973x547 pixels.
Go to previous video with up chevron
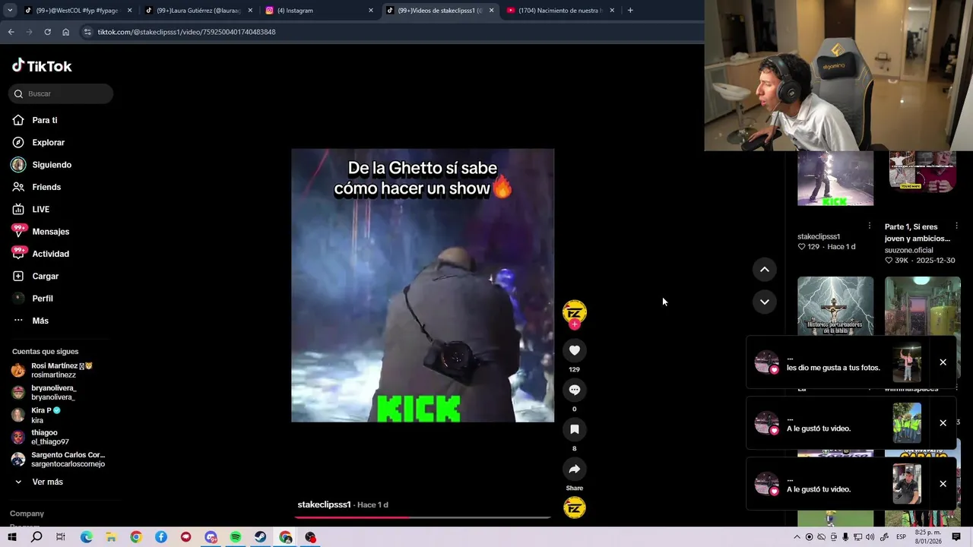764,269
